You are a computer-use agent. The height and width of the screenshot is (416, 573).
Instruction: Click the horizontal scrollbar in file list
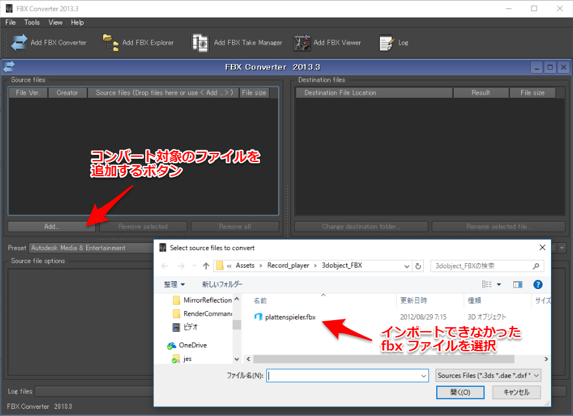point(384,359)
